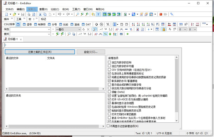Click the Text mode status bar entry
Image resolution: width=214 pixels, height=137 pixels.
[x=138, y=133]
